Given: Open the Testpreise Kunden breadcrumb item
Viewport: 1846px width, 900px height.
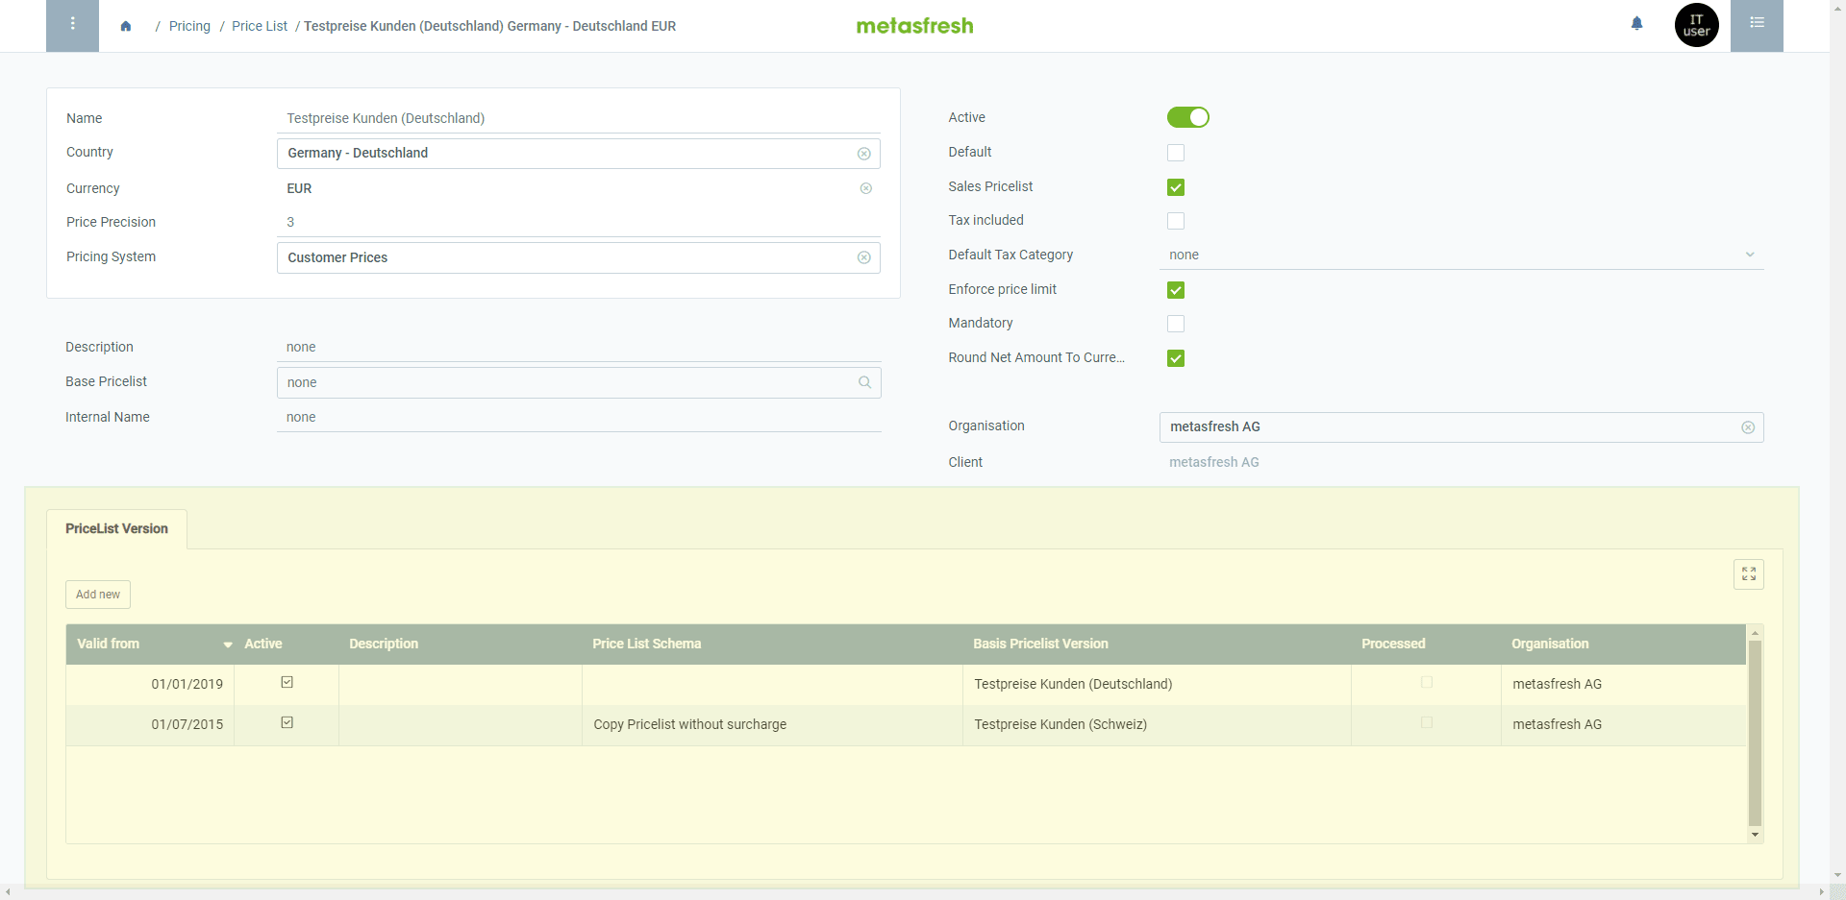Looking at the screenshot, I should coord(489,26).
